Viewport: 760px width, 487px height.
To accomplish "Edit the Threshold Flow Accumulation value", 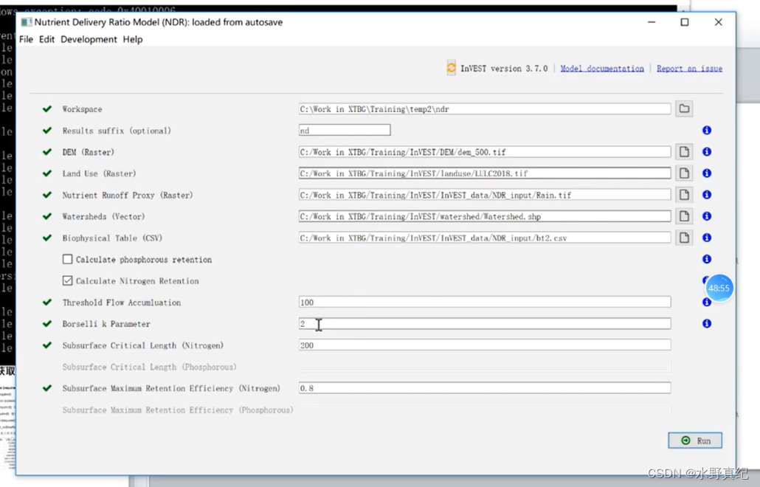I will (485, 303).
